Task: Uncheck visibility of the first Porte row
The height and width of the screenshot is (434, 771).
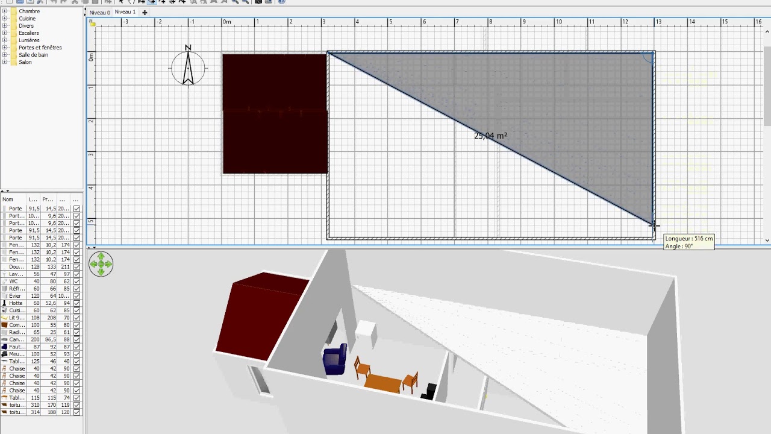Action: [x=76, y=208]
